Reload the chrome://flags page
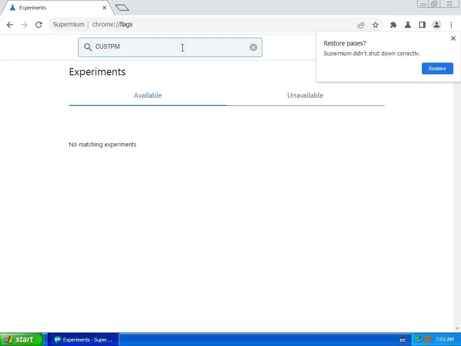 [39, 25]
